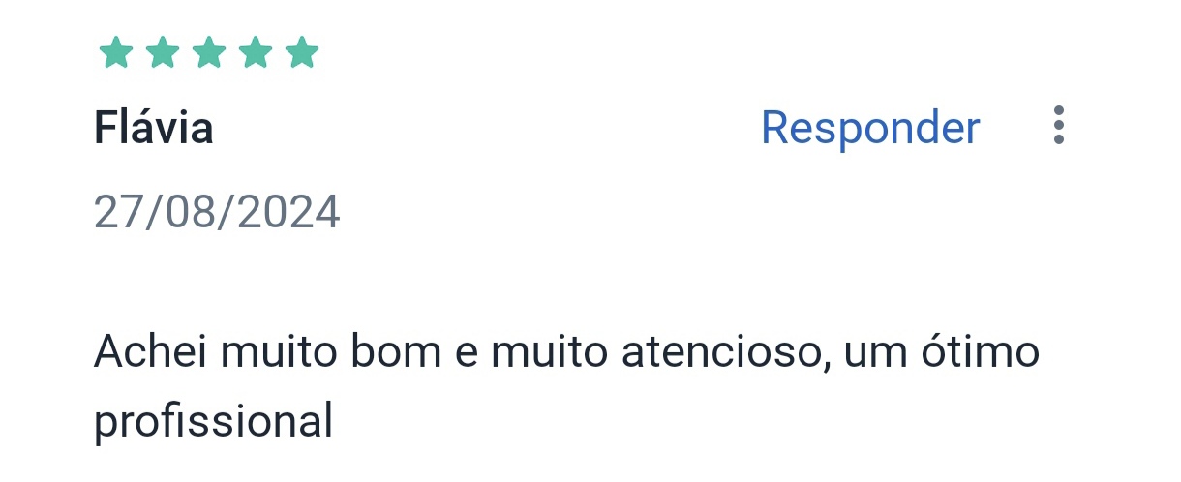Tap the fourth green rating star
Screen dimensions: 1181x482
pos(256,52)
